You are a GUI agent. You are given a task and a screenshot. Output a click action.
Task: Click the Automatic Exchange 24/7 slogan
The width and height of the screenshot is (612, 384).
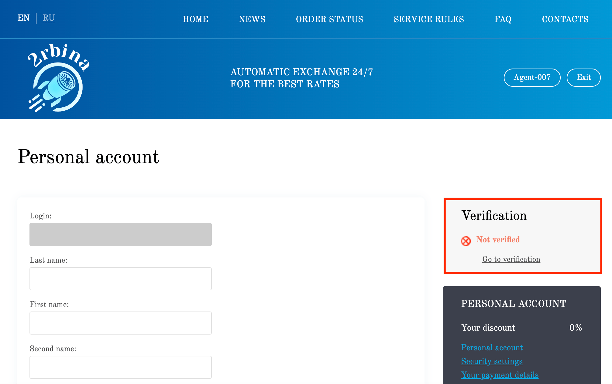coord(301,78)
